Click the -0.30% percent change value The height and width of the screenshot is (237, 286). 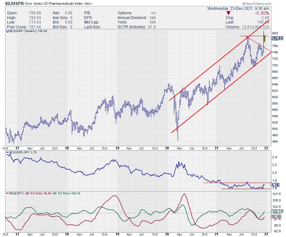point(262,13)
